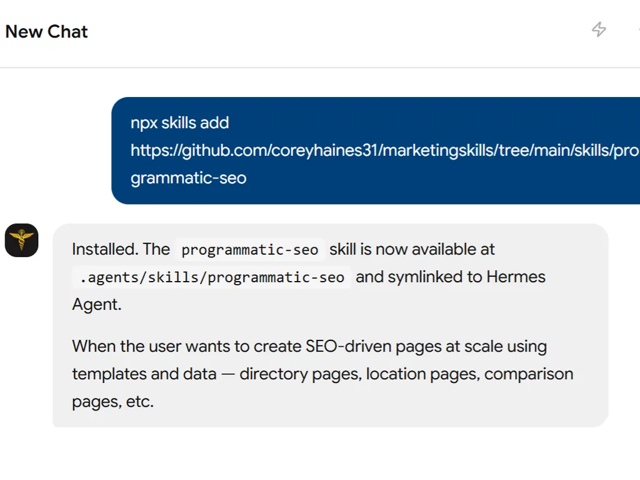The height and width of the screenshot is (480, 640).
Task: Click the word 'Agent.' in the reply
Action: (x=97, y=304)
